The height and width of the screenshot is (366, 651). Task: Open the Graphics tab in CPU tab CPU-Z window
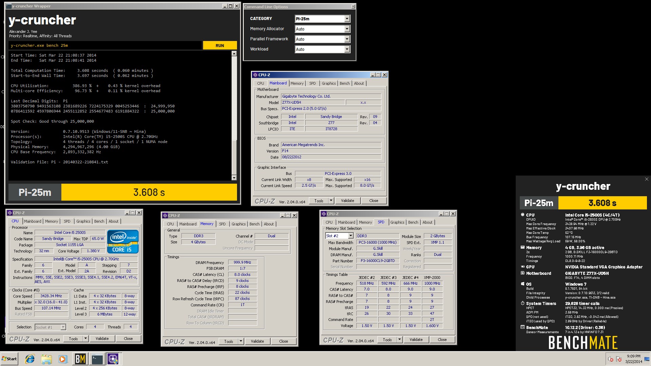pyautogui.click(x=83, y=221)
